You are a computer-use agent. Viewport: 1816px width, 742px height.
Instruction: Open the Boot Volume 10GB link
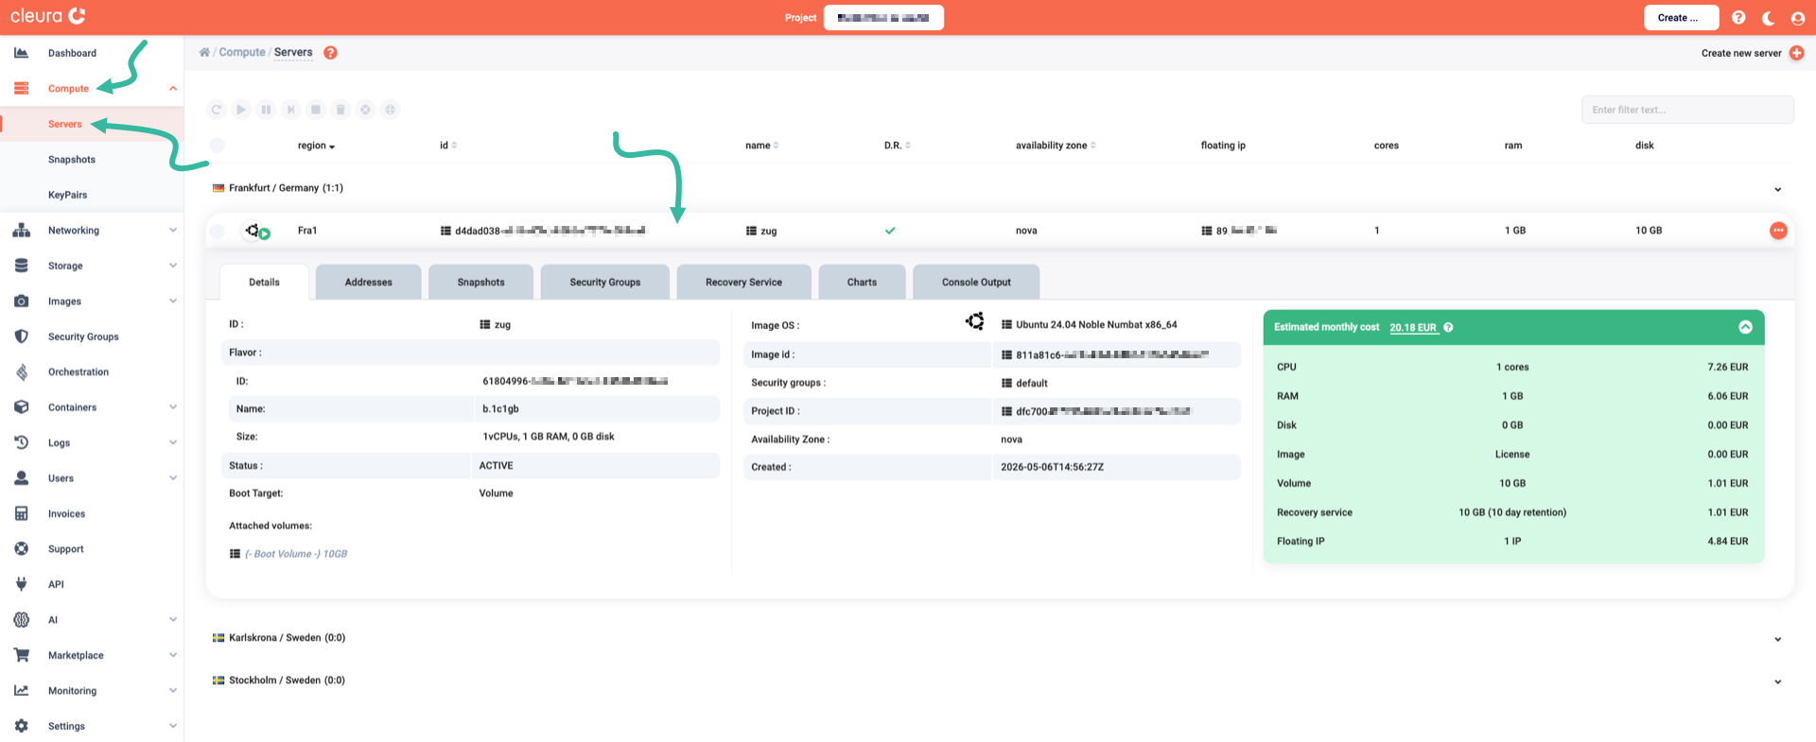(x=296, y=554)
